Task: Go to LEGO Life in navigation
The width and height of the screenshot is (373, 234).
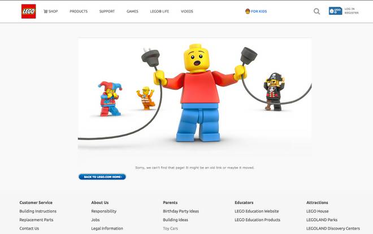Action: click(159, 11)
